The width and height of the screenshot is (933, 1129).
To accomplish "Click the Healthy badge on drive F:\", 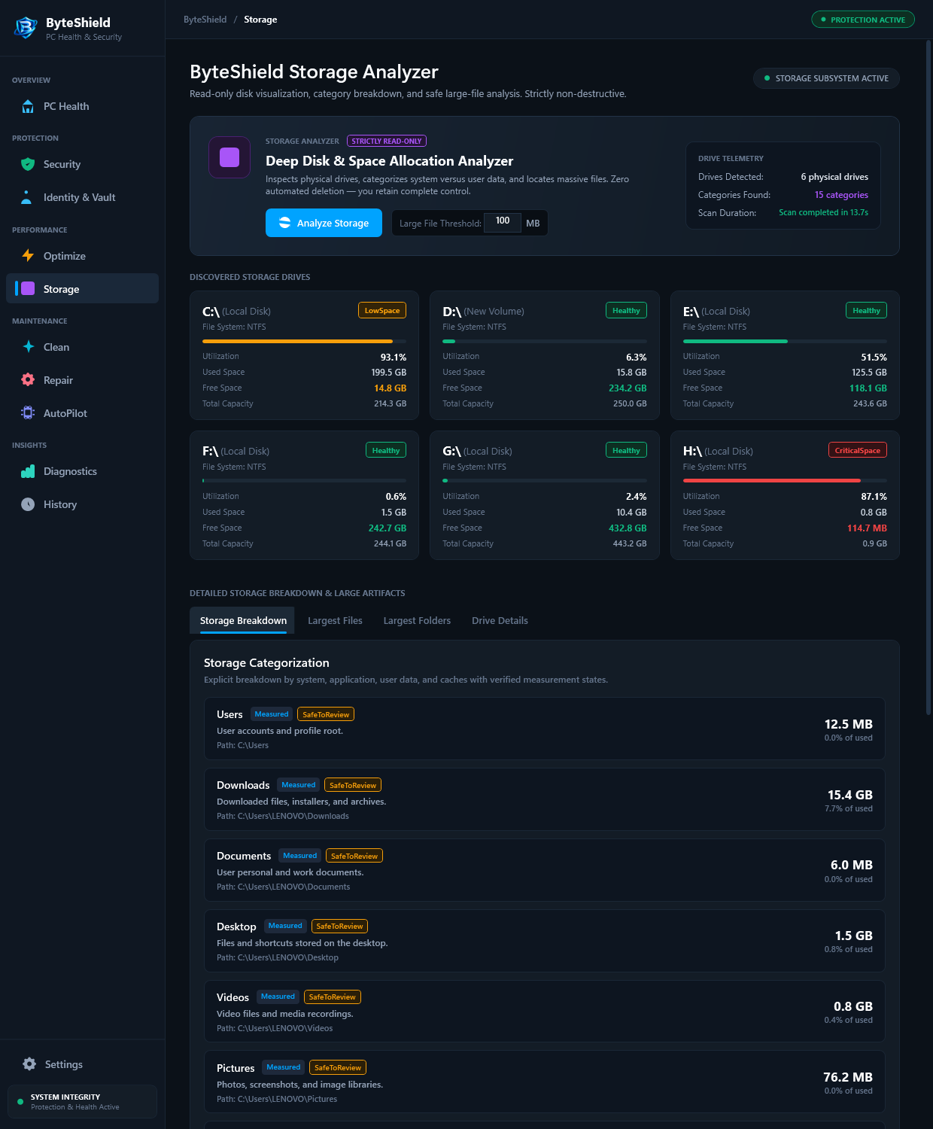I will [386, 450].
